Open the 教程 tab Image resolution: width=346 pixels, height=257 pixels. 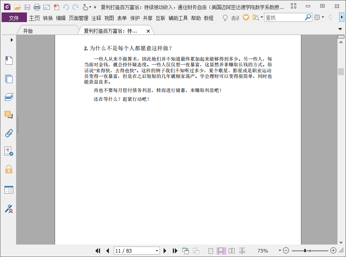209,18
